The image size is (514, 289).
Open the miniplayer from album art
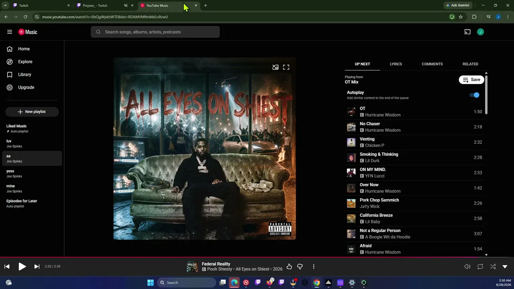(x=275, y=67)
